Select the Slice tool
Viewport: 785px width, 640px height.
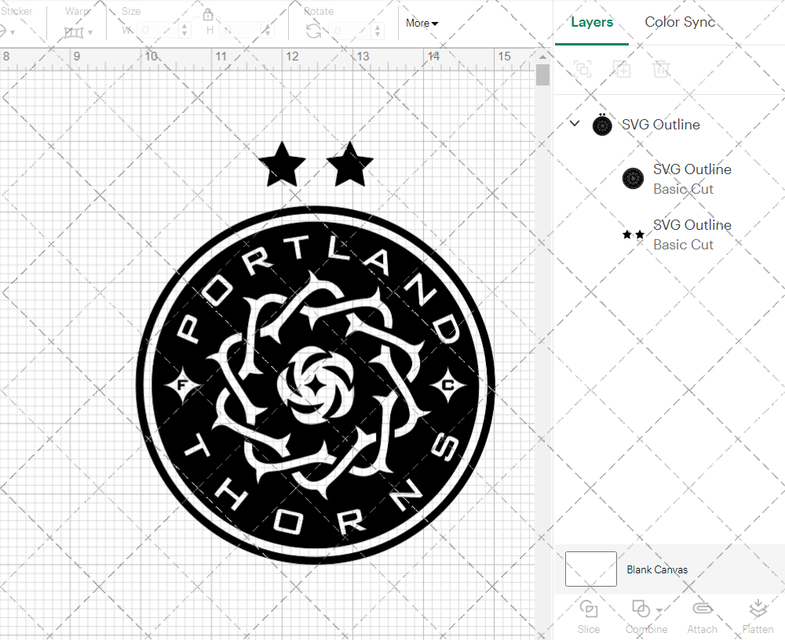point(589,616)
